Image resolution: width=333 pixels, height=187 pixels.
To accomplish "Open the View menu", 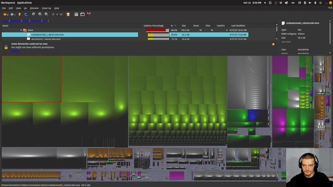I will pos(18,8).
